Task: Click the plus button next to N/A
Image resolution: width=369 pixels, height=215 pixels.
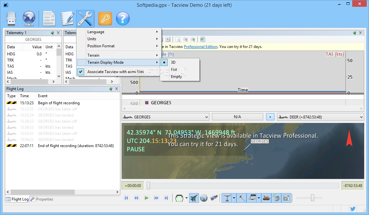Action: click(x=270, y=117)
